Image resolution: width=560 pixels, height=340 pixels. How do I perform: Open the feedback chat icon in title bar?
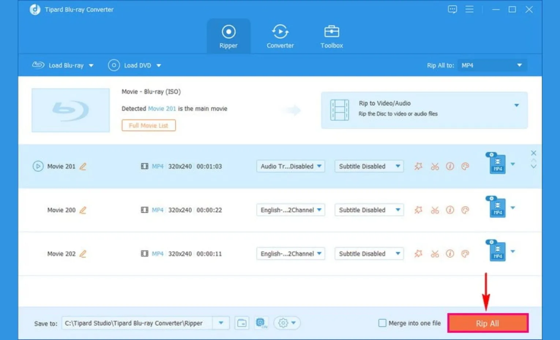452,10
